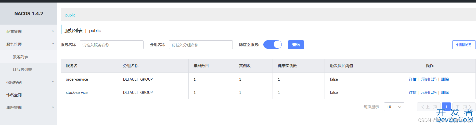Click the NACOS 1.4.2 logo title

29,14
